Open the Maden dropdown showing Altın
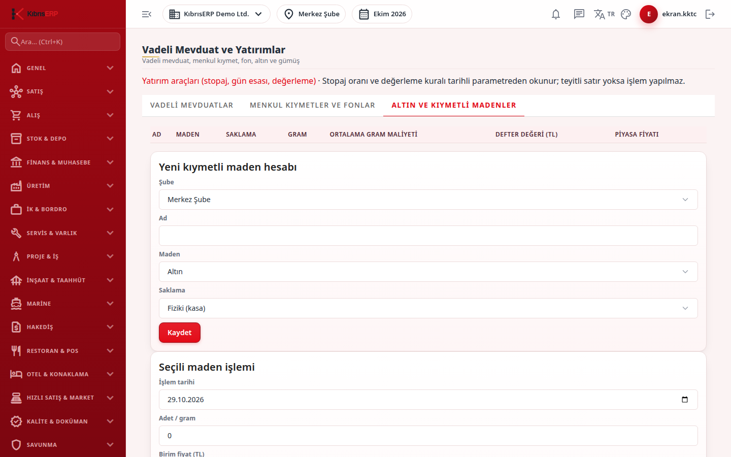Screen dimensions: 731x457 point(428,272)
